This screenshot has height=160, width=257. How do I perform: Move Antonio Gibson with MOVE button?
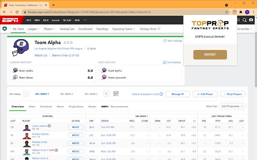pyautogui.click(x=75, y=135)
